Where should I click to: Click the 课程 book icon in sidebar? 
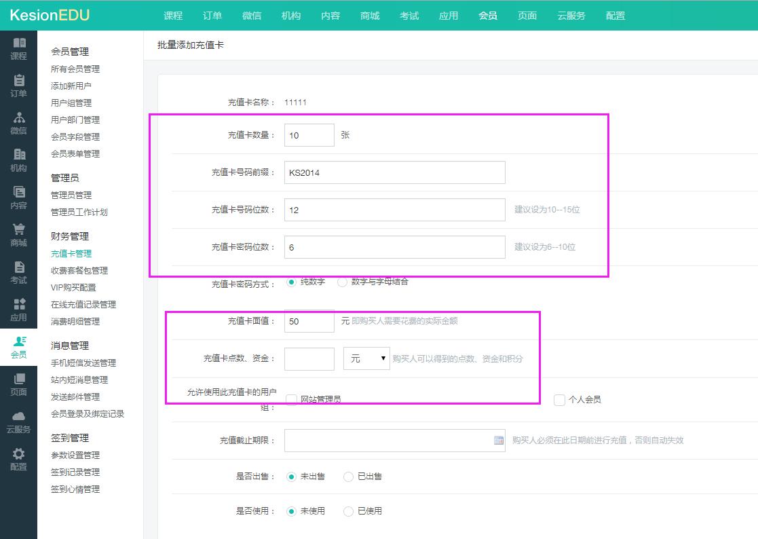click(18, 43)
